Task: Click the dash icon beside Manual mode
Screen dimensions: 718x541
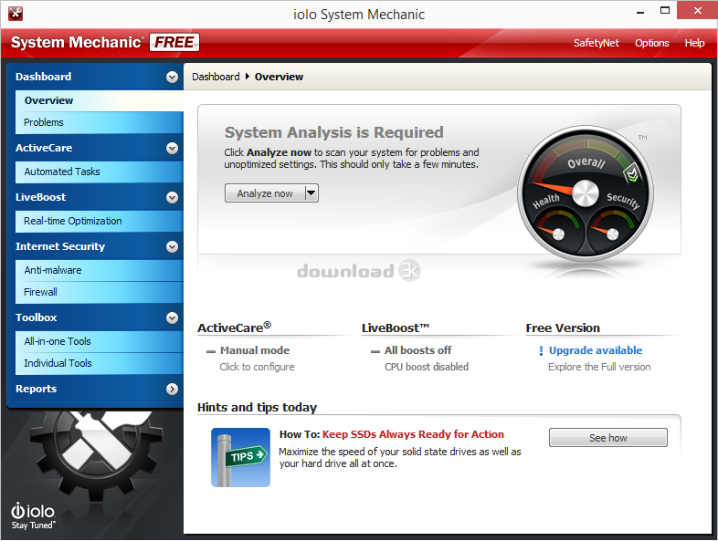Action: click(x=211, y=351)
